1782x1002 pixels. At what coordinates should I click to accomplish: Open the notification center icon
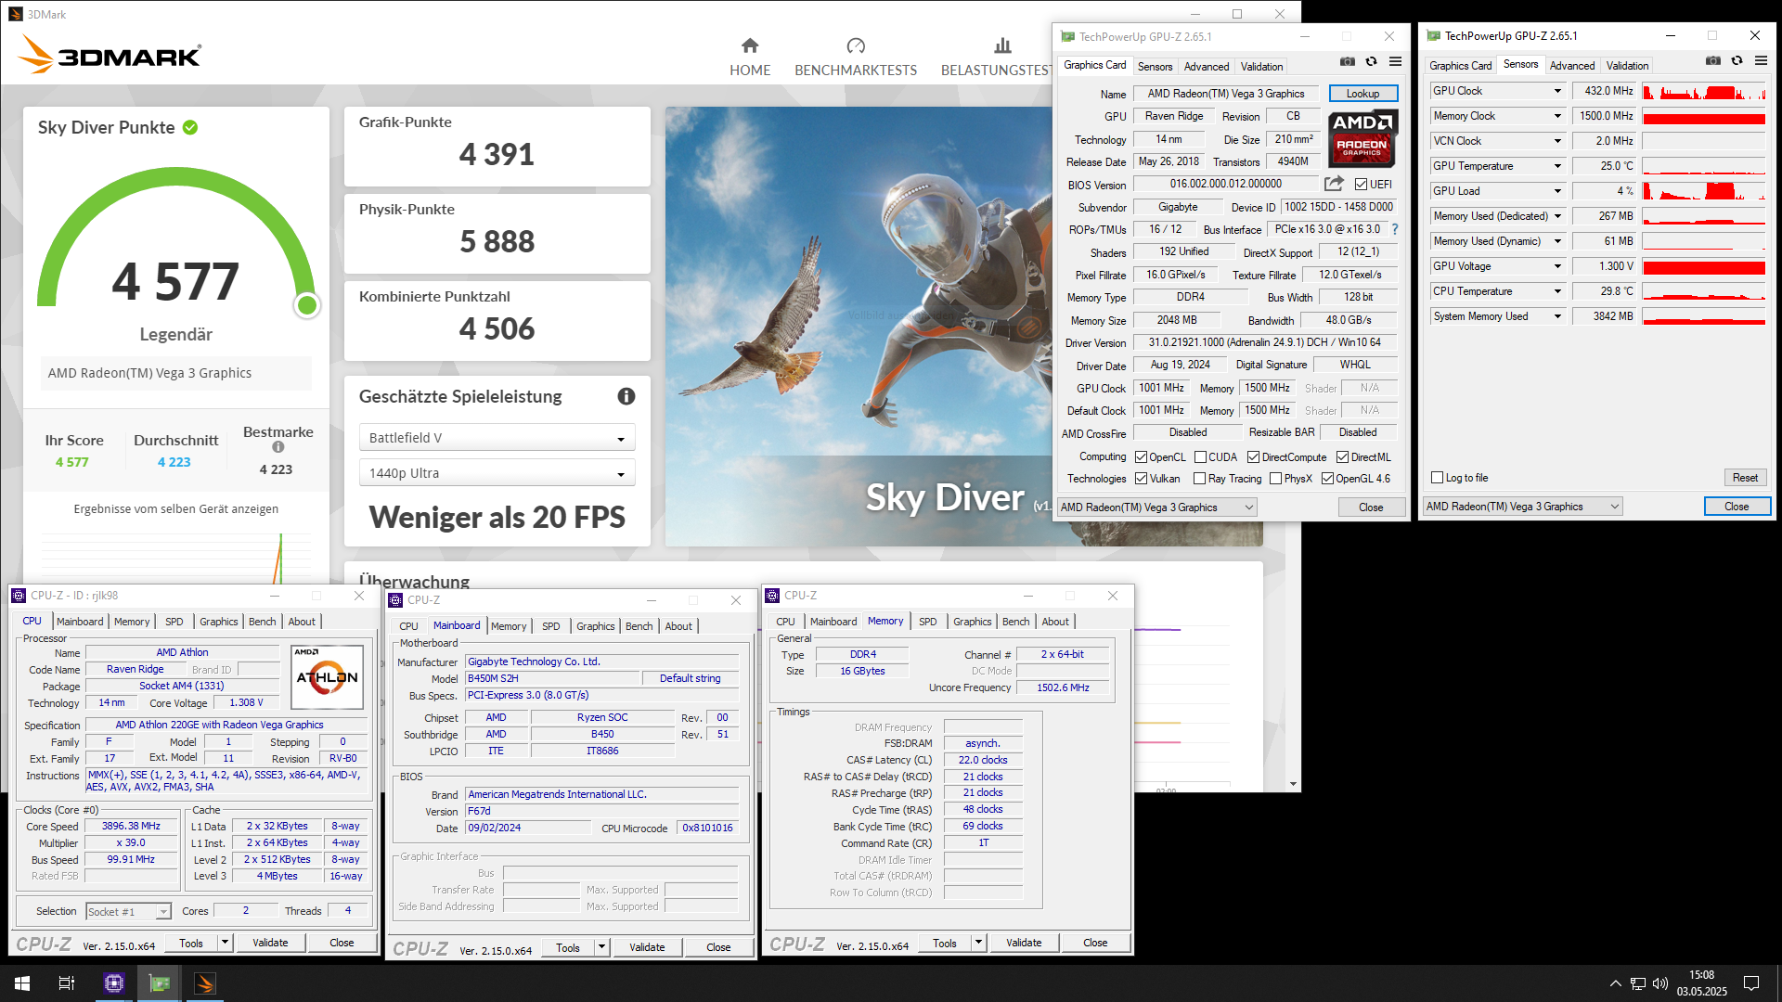point(1751,983)
